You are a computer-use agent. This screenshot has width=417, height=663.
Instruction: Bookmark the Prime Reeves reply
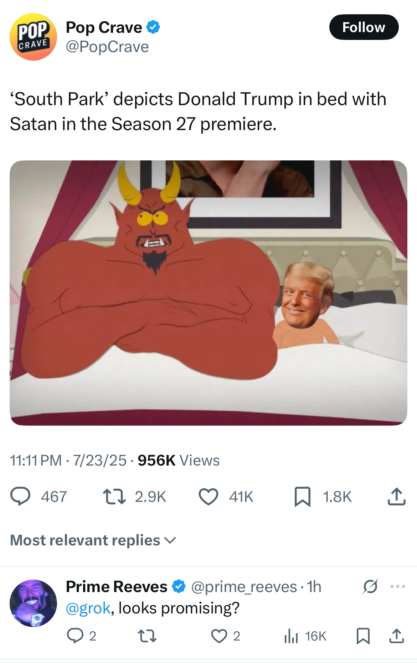point(363,636)
